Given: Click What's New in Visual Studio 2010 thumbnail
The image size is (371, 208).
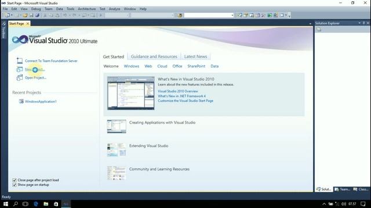Looking at the screenshot, I should click(131, 93).
